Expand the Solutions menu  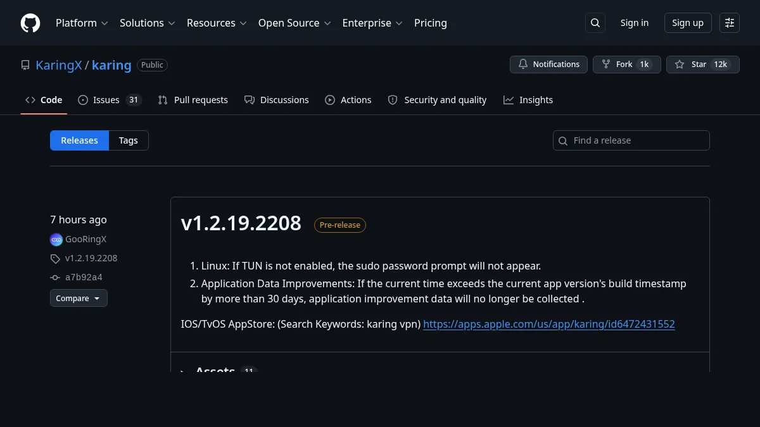[147, 23]
